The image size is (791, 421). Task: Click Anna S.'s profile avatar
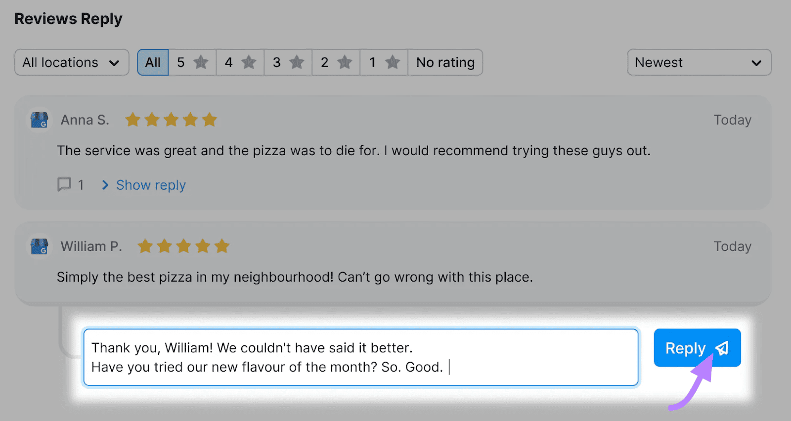coord(39,120)
